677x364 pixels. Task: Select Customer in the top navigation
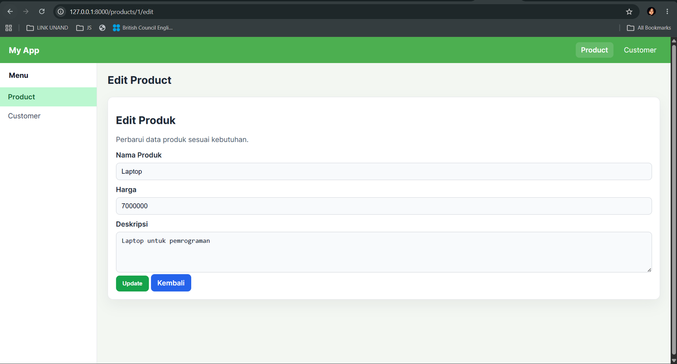pos(640,50)
